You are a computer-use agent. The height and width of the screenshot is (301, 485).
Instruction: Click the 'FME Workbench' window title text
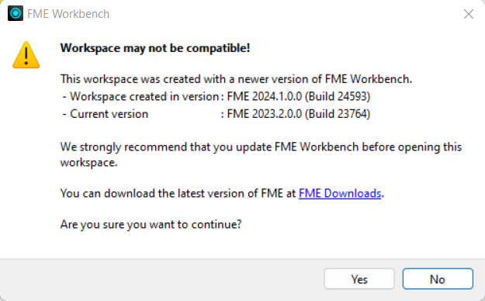tap(68, 14)
